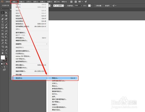Expand the Edit Colors submenu

click(30, 44)
